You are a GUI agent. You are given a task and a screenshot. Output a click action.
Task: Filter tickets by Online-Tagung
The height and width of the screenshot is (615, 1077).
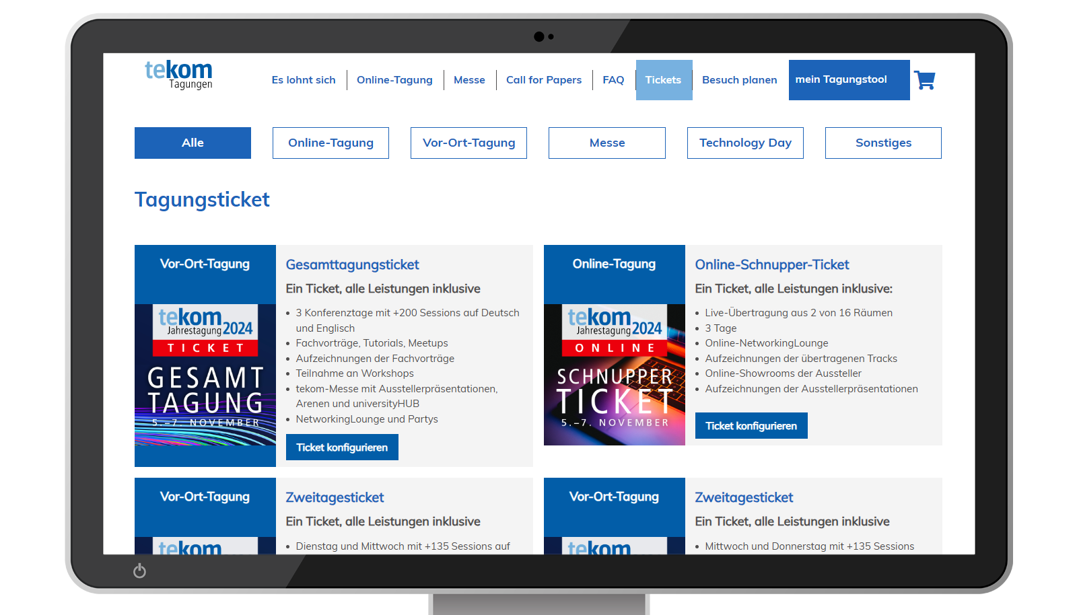pyautogui.click(x=331, y=143)
